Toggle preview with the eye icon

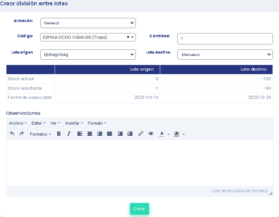[151, 134]
